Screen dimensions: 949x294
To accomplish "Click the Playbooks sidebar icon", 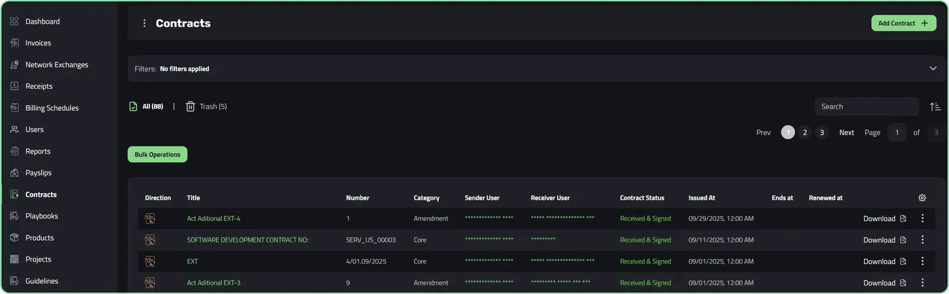I will click(x=14, y=216).
